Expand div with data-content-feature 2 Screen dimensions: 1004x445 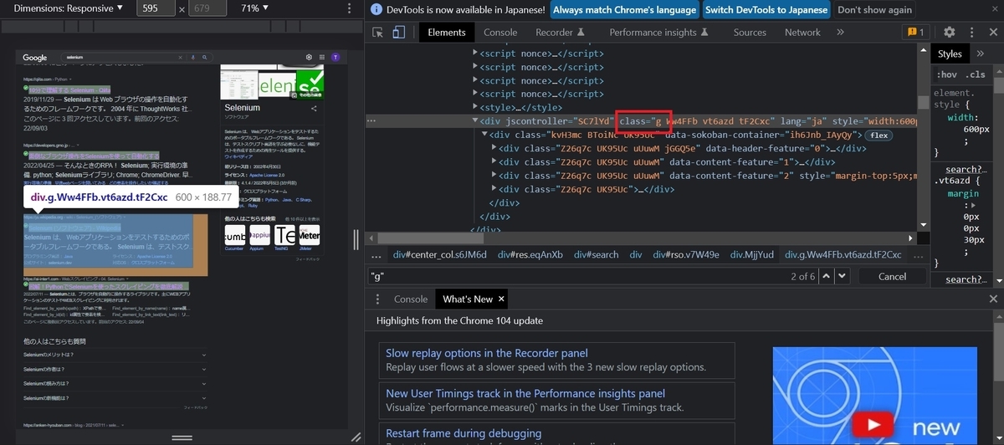click(x=494, y=176)
